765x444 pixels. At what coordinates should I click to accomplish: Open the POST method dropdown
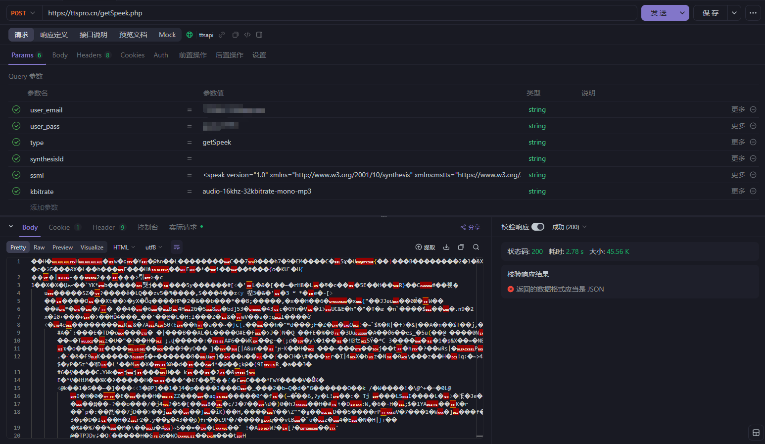click(23, 13)
